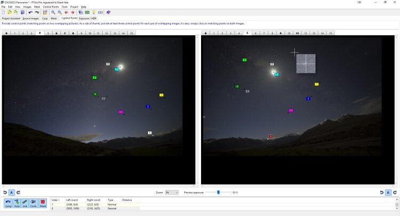Sort table by Type column header

point(110,200)
